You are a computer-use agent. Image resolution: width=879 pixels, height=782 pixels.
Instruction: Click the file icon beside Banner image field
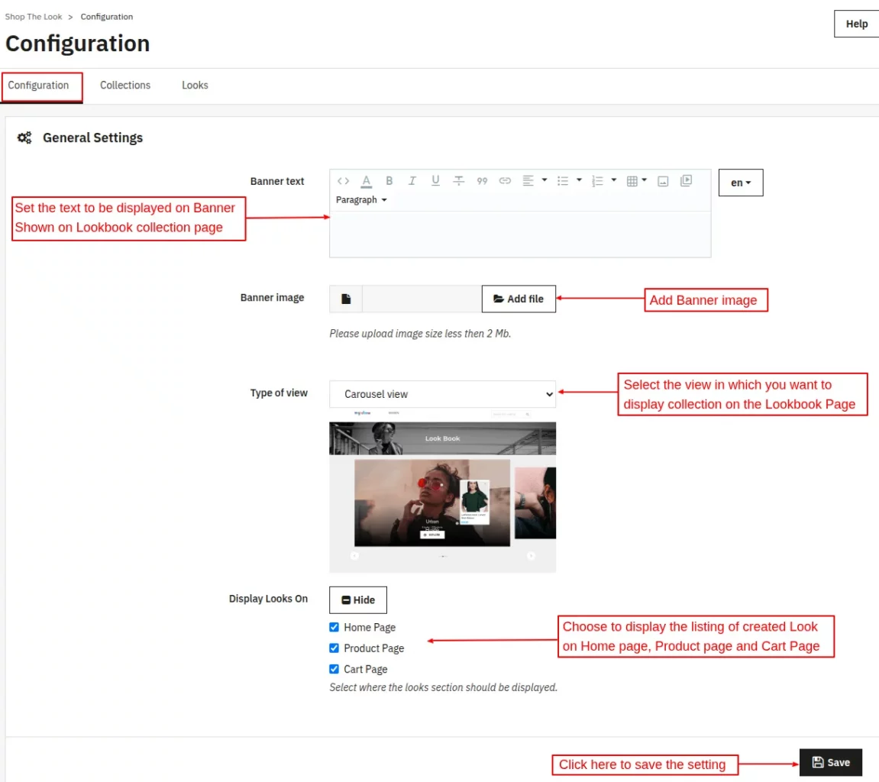coord(346,299)
